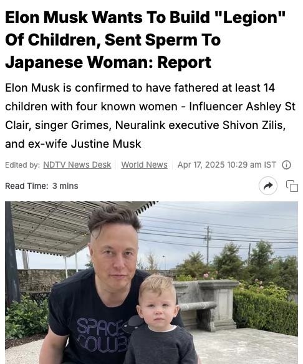Click the word "Report" in the headline

click(185, 62)
